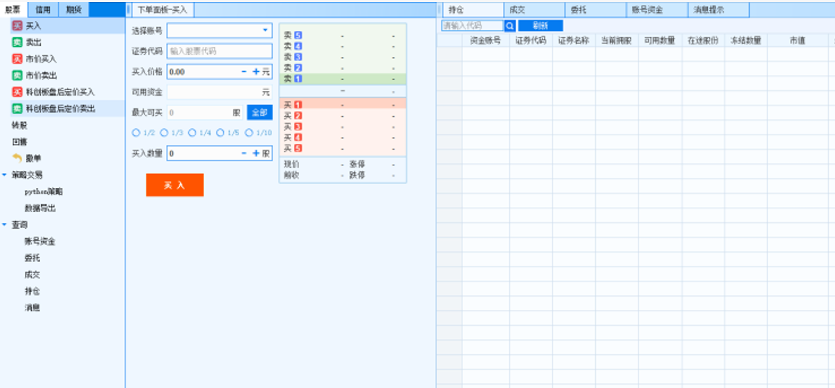Click the red 买入 icon in sidebar
Viewport: 835px width, 388px height.
17,26
